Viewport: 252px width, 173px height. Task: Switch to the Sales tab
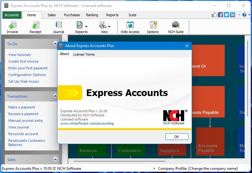(x=52, y=15)
